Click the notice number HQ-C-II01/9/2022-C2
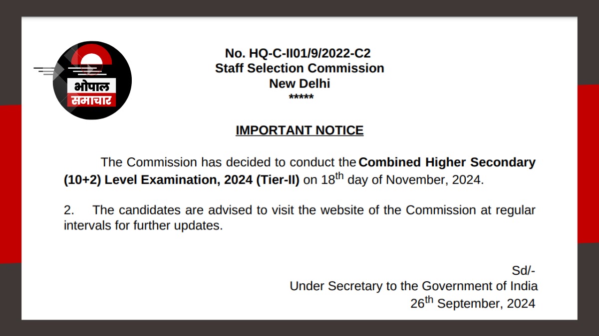This screenshot has height=336, width=599. coord(298,53)
